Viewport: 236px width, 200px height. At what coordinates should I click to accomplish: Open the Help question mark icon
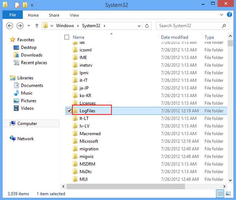click(x=229, y=15)
